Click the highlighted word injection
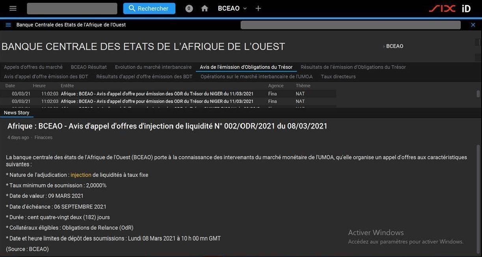 tap(81, 175)
